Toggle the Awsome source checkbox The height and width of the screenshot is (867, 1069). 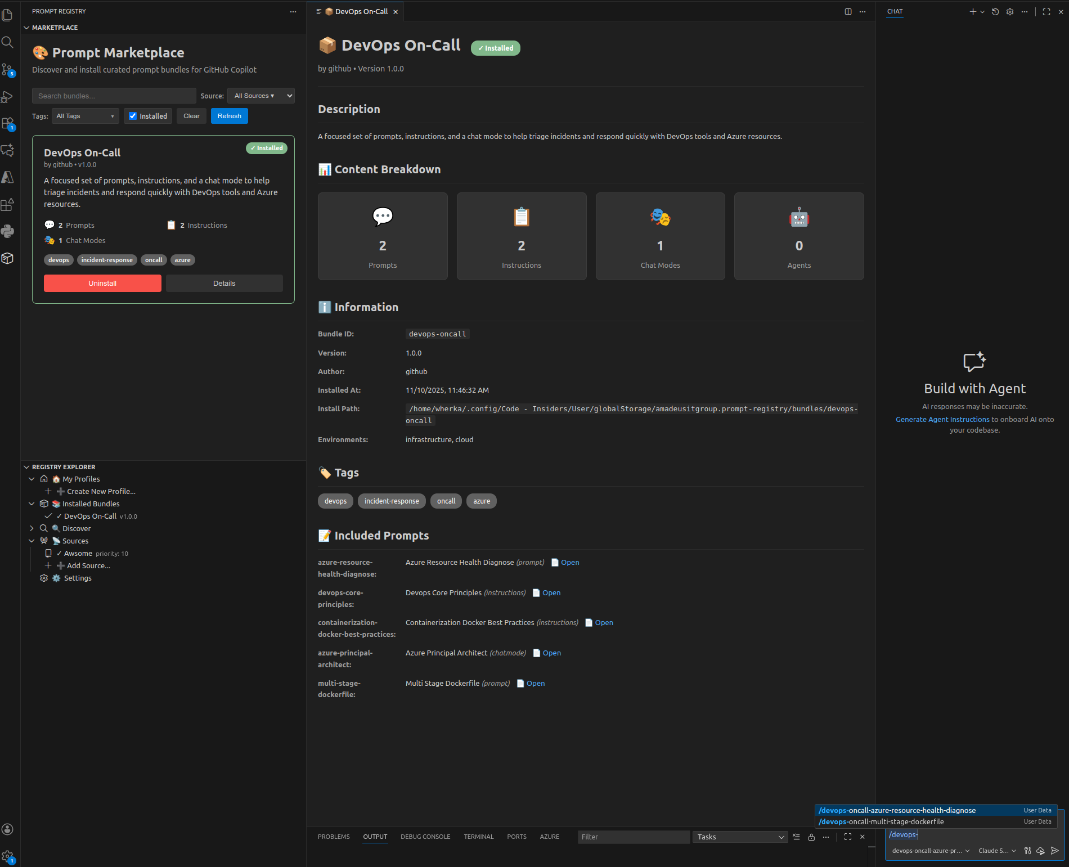60,553
